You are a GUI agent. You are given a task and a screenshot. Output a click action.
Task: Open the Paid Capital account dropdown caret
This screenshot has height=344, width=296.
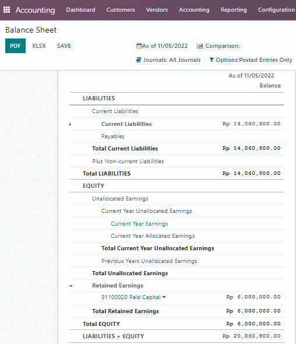164,297
